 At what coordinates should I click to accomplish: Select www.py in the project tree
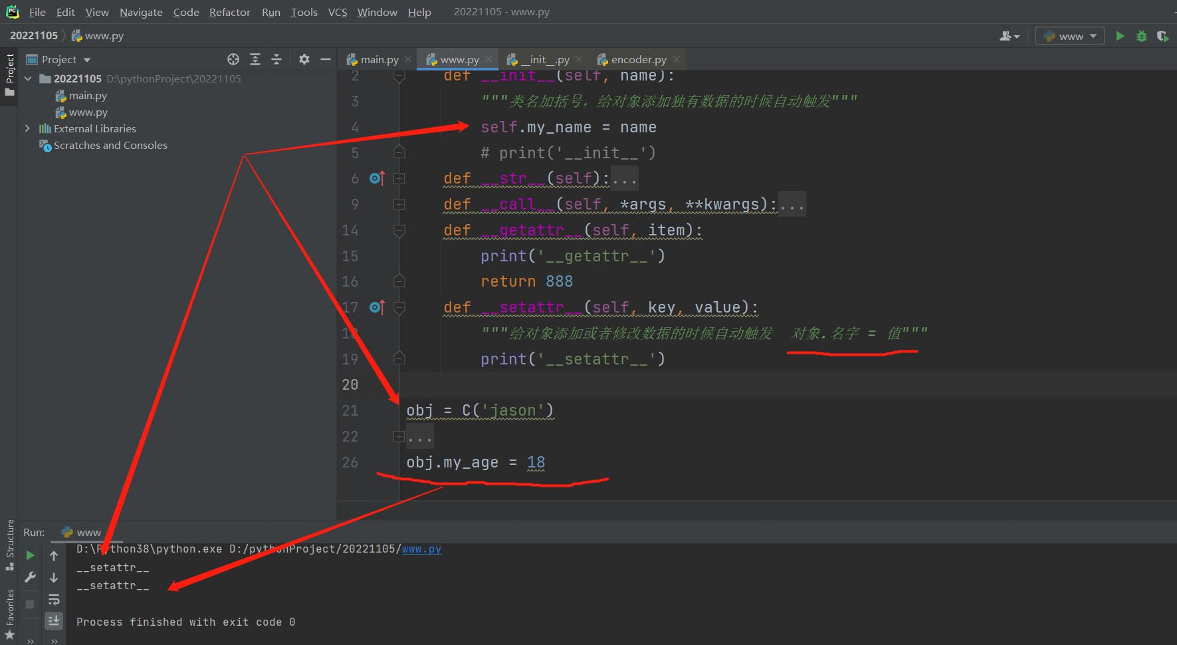click(82, 112)
